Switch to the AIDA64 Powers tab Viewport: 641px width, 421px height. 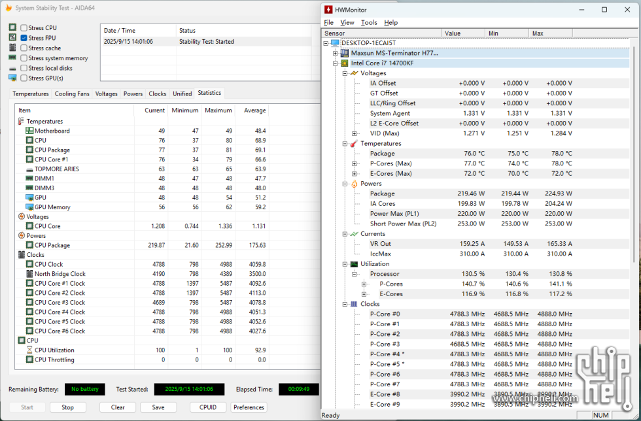133,93
